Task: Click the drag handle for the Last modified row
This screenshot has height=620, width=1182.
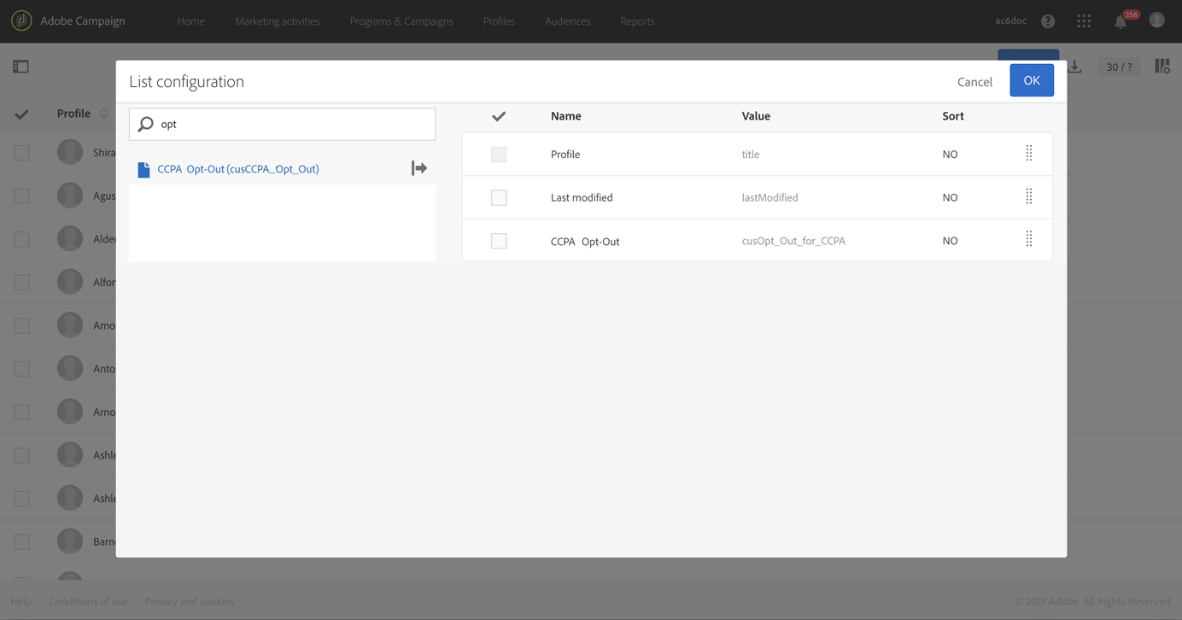Action: 1028,197
